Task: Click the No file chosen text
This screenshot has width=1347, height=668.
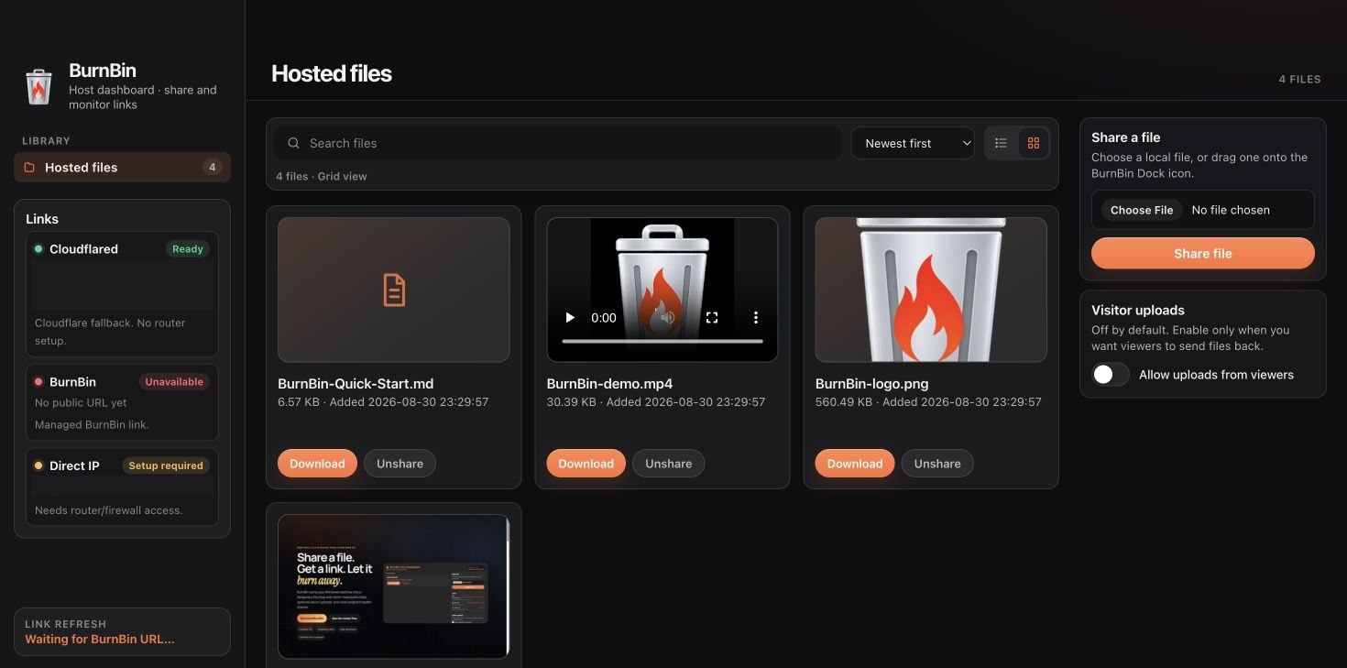Action: point(1231,210)
